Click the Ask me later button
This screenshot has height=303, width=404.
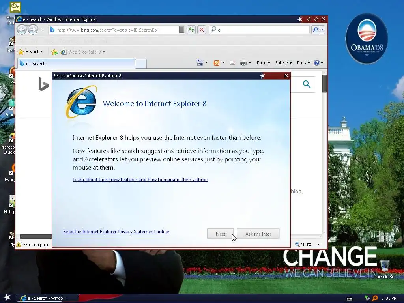(258, 234)
